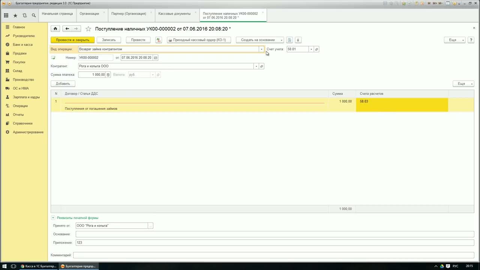Click the Провести button
The width and height of the screenshot is (480, 270).
138,40
